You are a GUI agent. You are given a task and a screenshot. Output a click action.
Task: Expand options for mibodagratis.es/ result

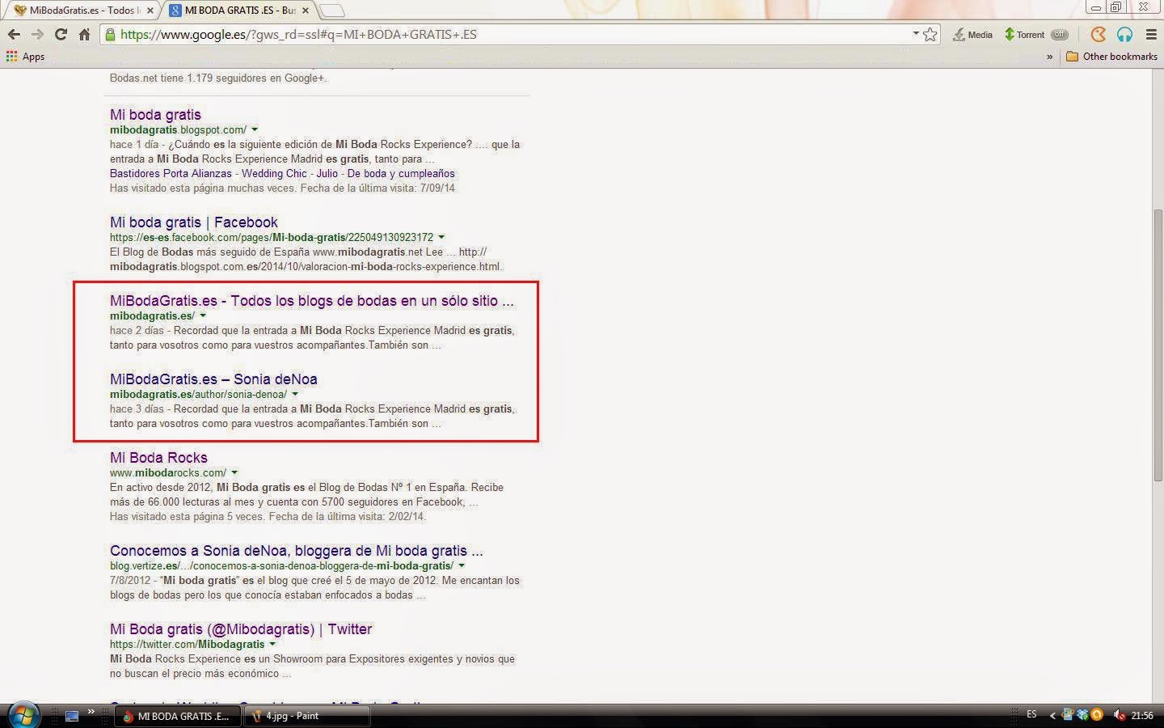pyautogui.click(x=203, y=315)
